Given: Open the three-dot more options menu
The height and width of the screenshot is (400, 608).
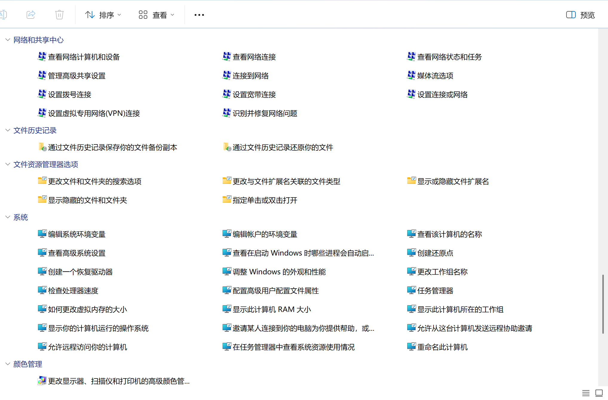Looking at the screenshot, I should 199,15.
